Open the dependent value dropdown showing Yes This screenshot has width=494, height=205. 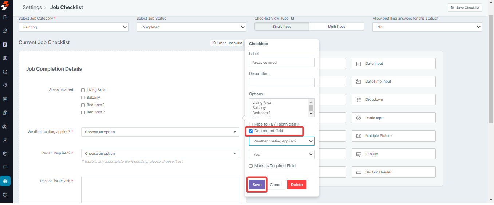[x=282, y=155]
